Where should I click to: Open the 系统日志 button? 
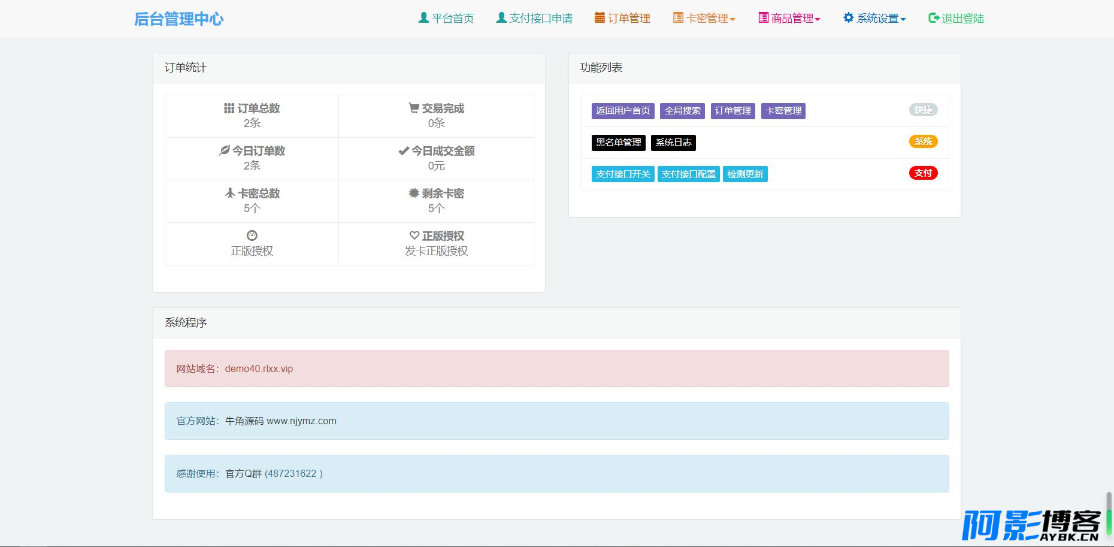[x=673, y=143]
